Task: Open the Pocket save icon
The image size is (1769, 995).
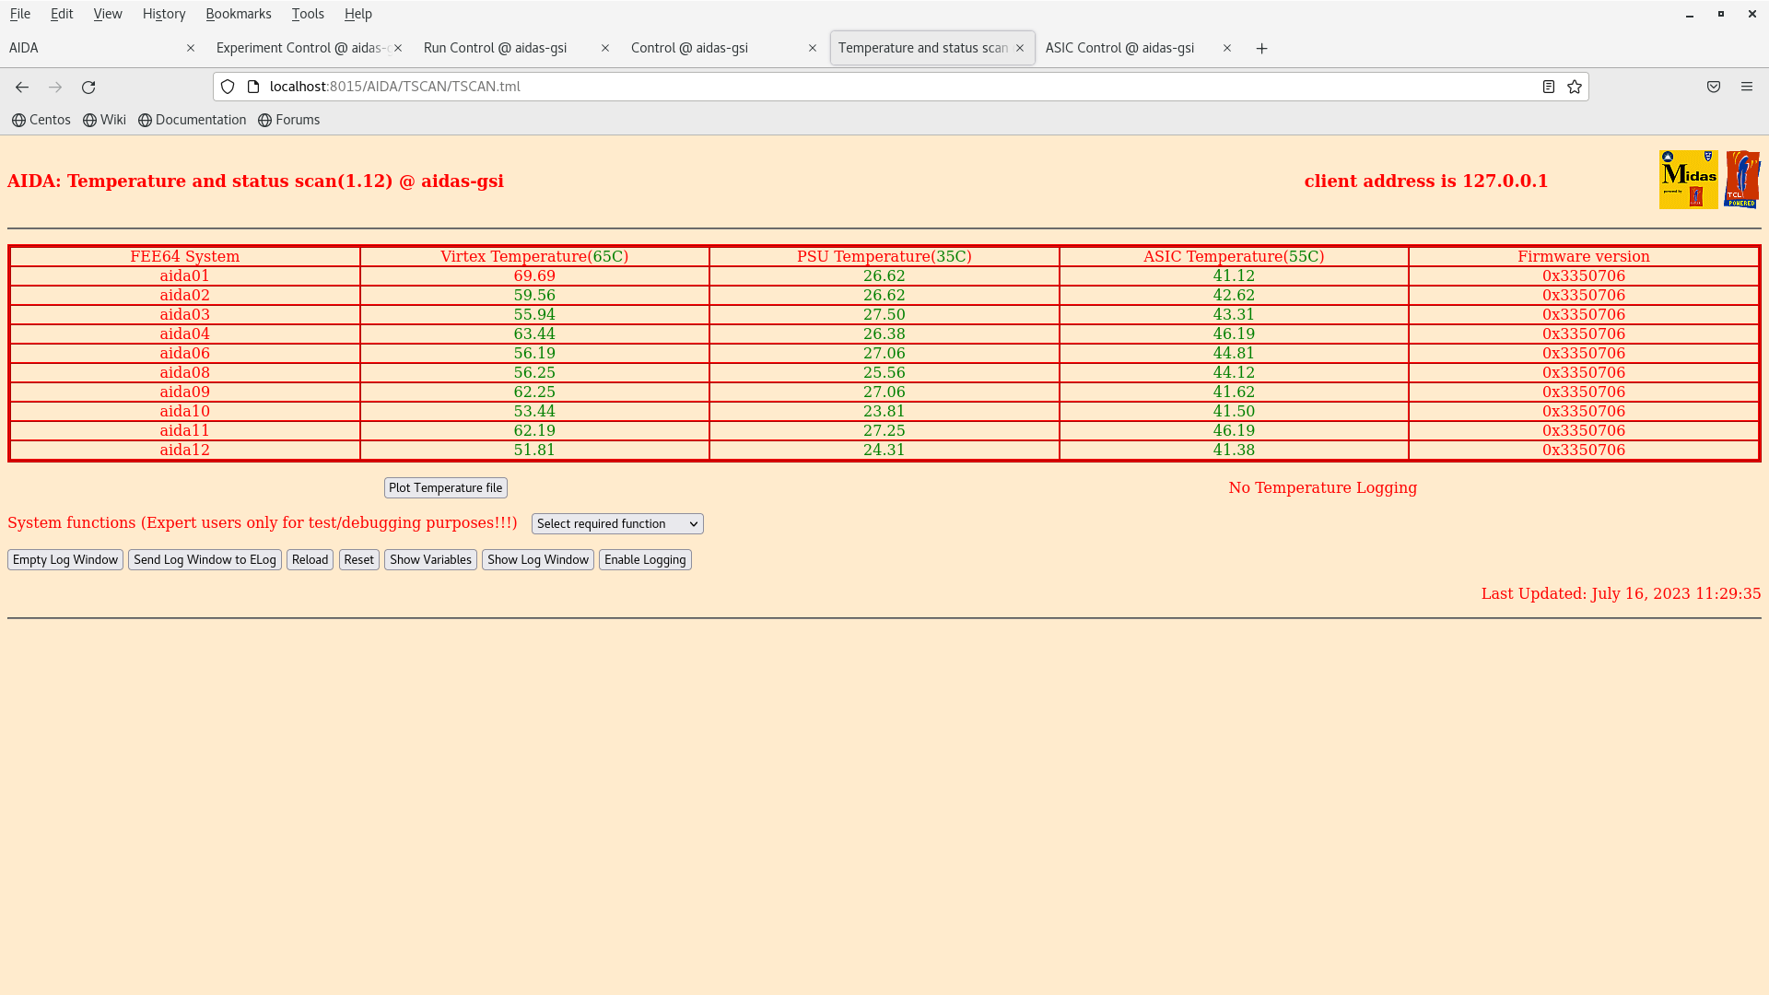Action: point(1714,87)
